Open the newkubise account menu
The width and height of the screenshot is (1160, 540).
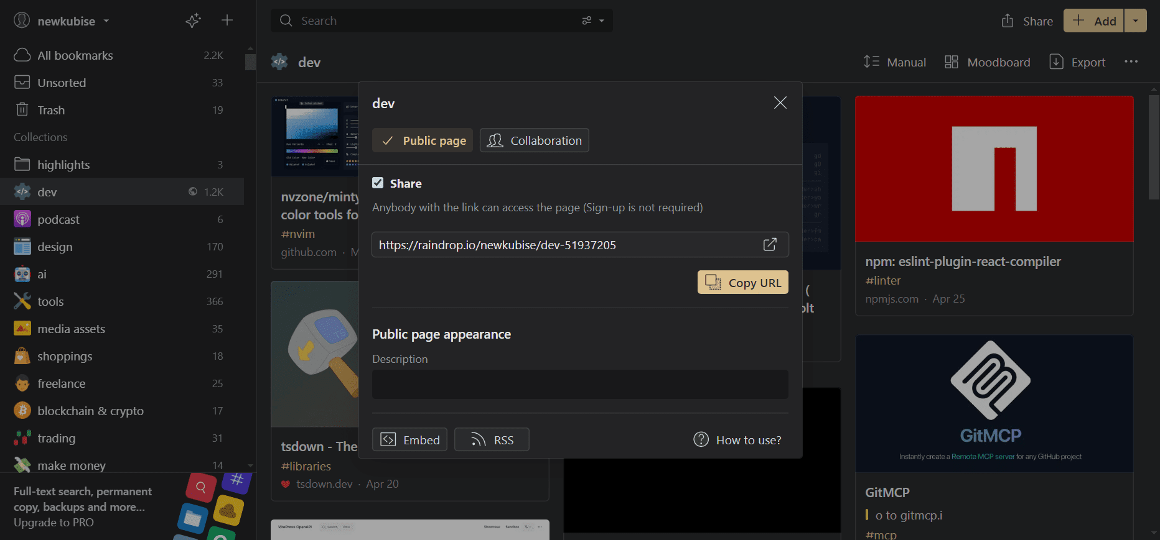point(62,21)
